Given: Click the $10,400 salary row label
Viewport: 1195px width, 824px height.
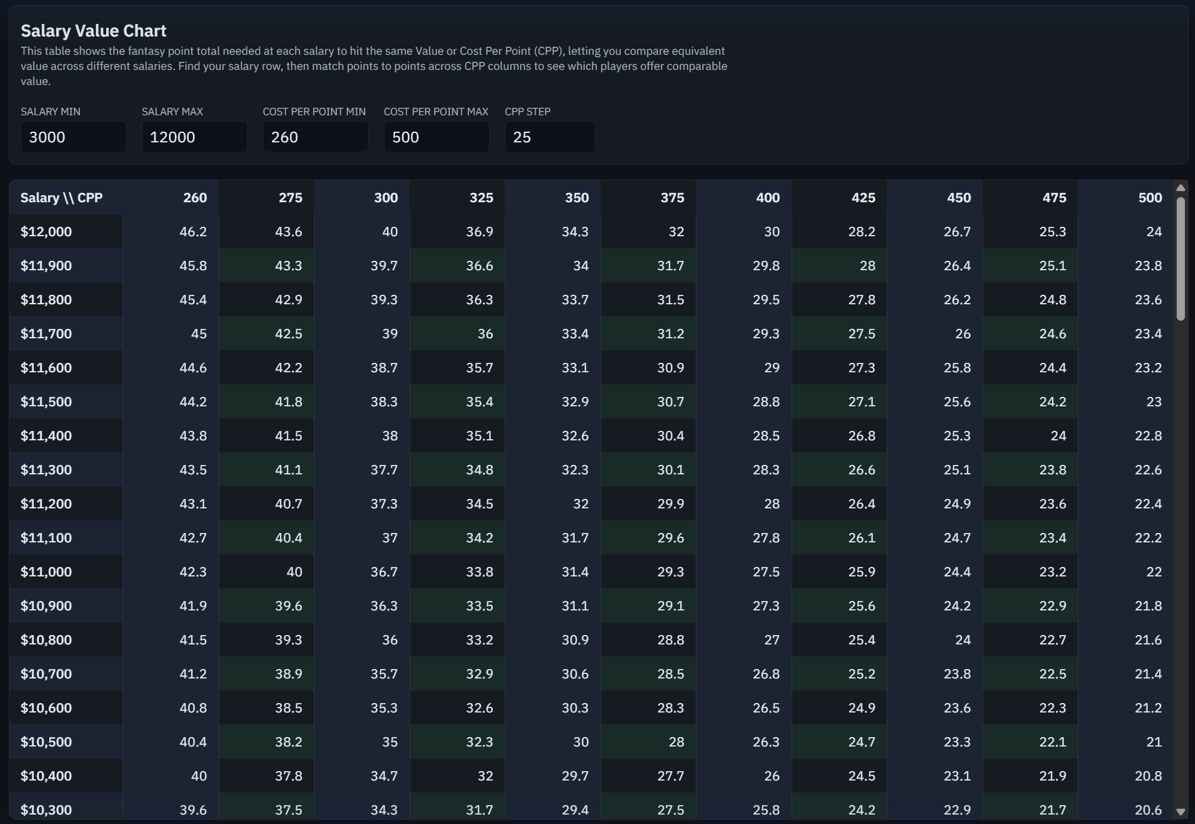Looking at the screenshot, I should (x=66, y=775).
